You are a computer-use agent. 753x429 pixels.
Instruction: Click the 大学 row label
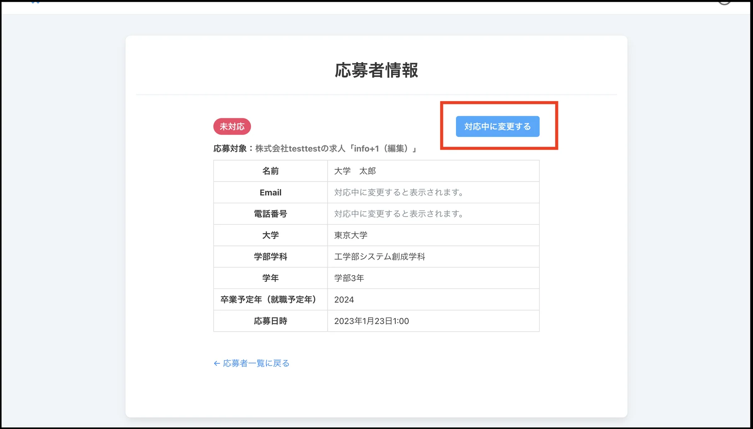271,235
